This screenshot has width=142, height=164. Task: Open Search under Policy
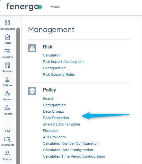coord(49,99)
